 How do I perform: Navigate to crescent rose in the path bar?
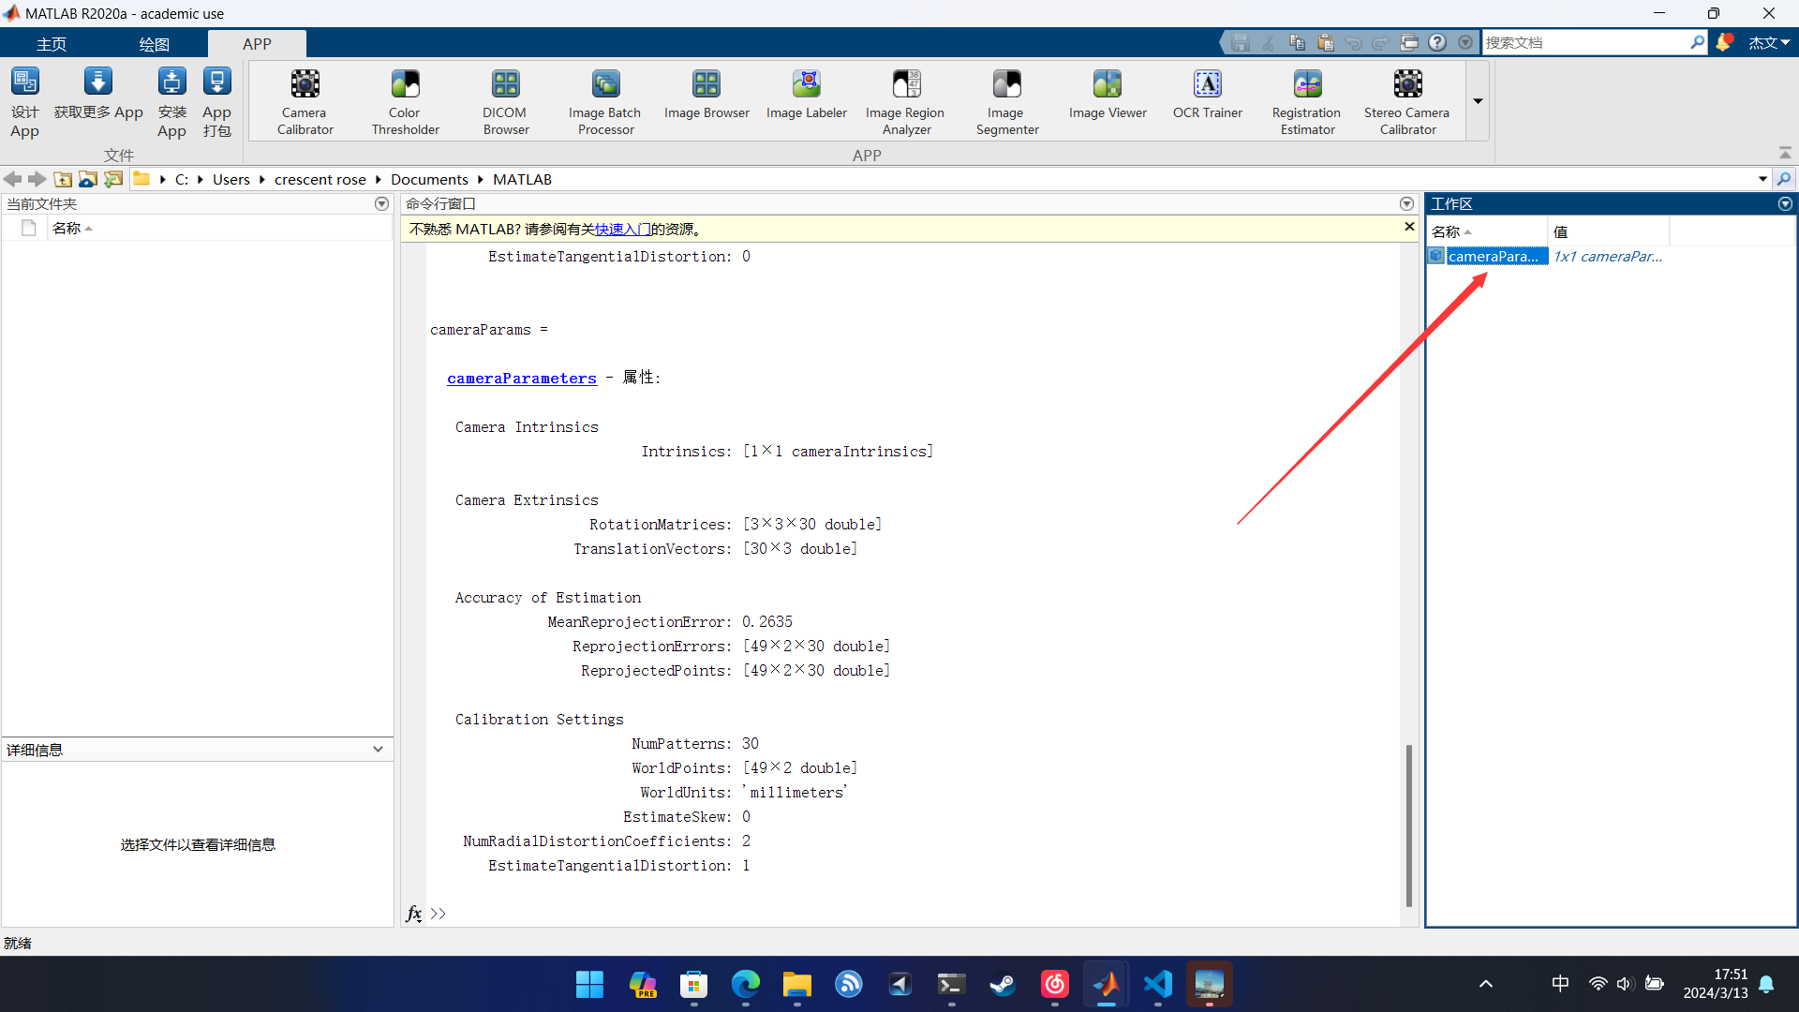point(320,179)
